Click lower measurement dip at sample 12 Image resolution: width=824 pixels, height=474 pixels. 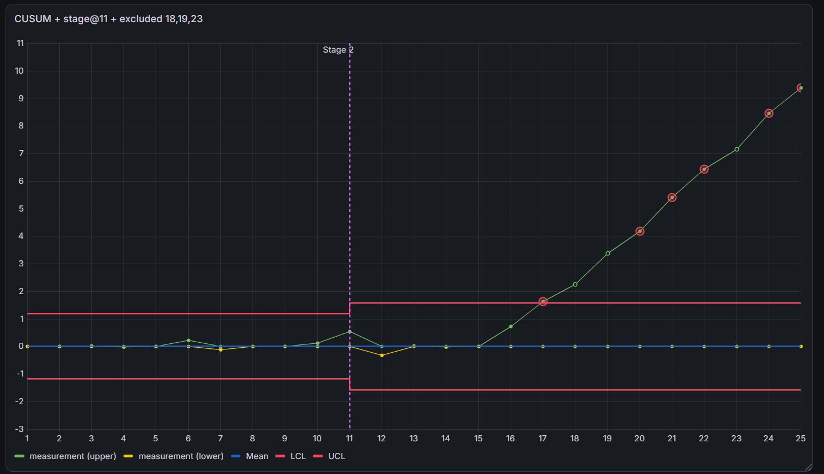(x=382, y=355)
